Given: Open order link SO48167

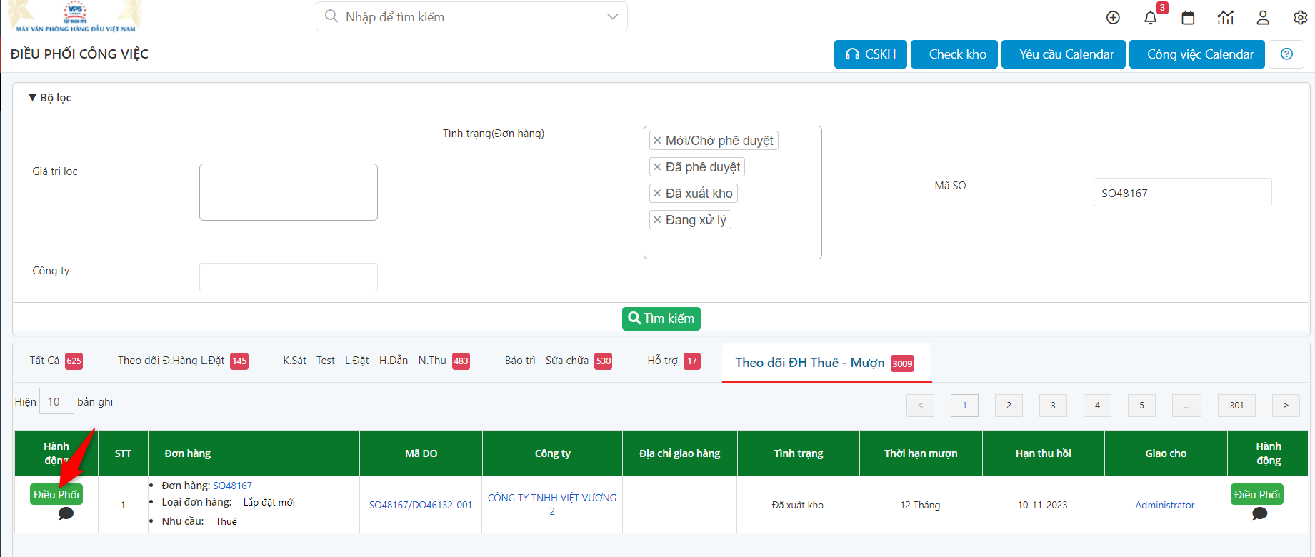Looking at the screenshot, I should (233, 486).
